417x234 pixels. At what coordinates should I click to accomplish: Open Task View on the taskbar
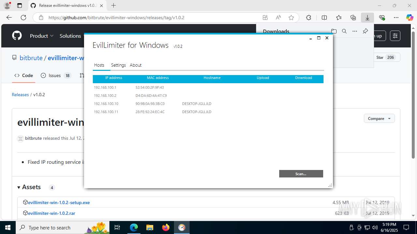pos(118,227)
